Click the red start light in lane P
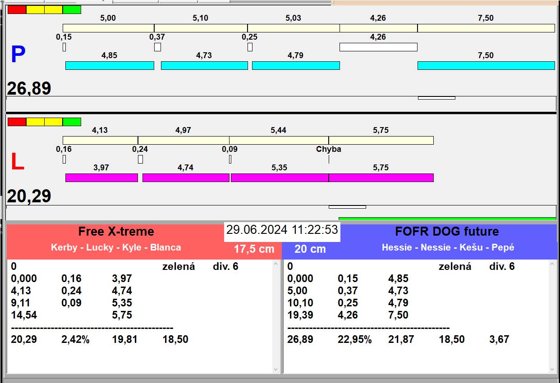The height and width of the screenshot is (383, 560). click(17, 9)
